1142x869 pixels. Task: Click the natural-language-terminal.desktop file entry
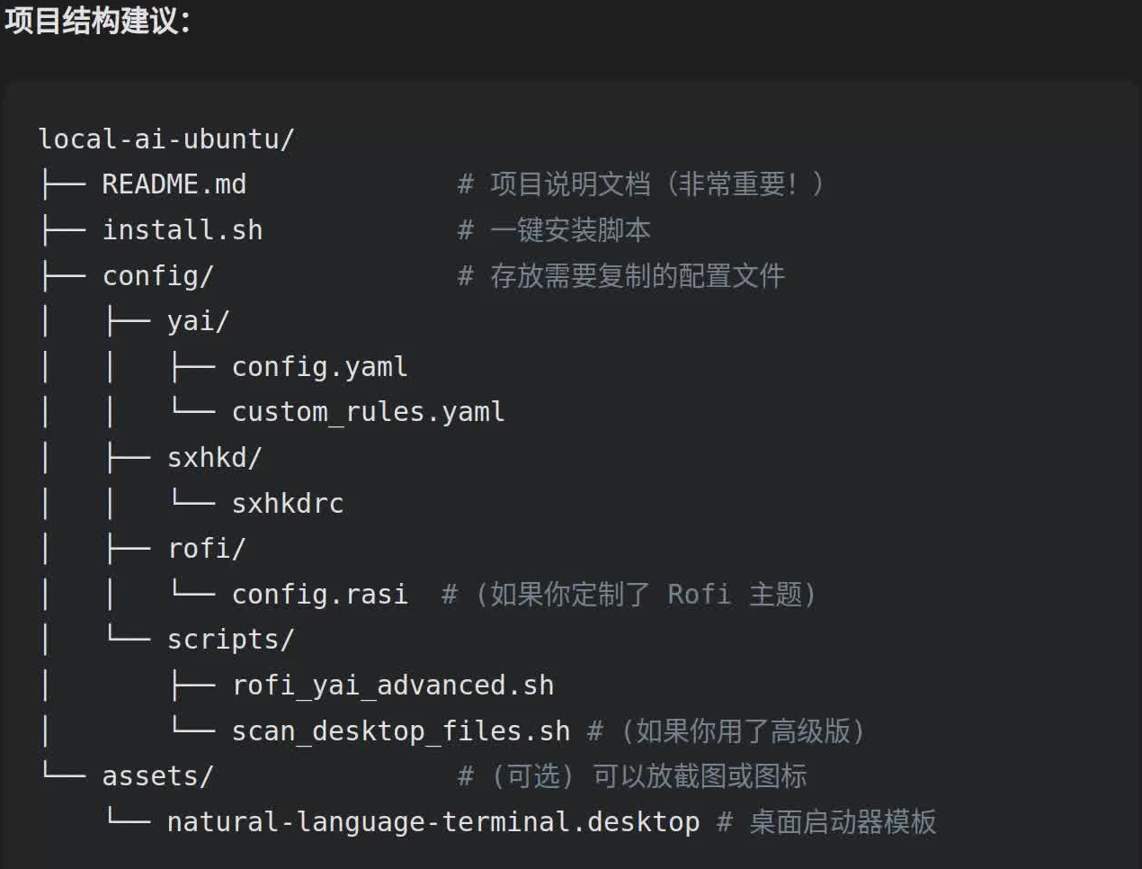point(433,822)
